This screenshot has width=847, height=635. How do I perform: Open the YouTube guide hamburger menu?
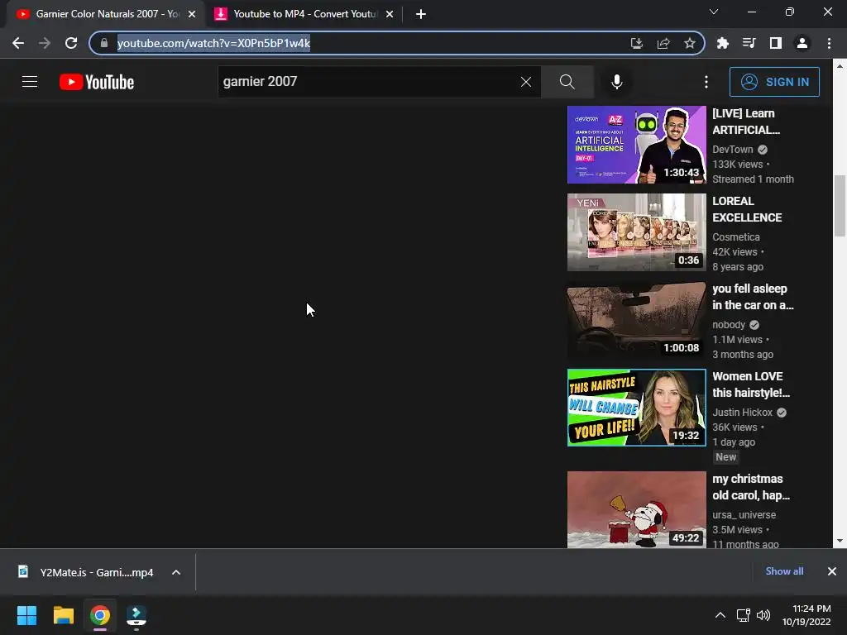30,82
